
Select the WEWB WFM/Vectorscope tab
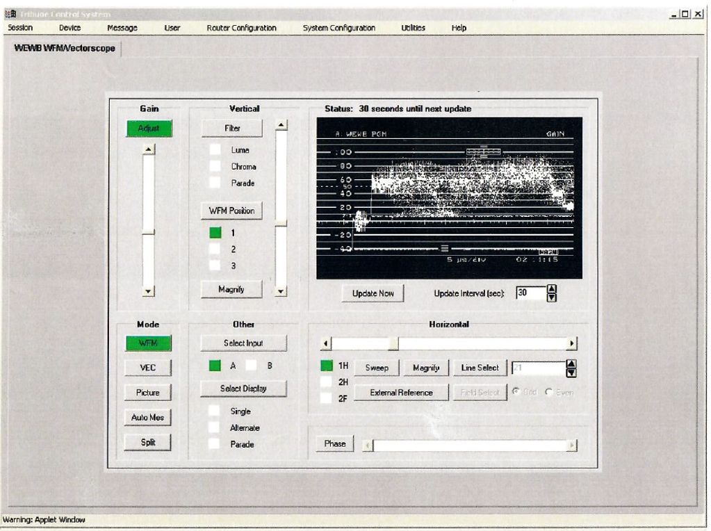click(x=64, y=50)
